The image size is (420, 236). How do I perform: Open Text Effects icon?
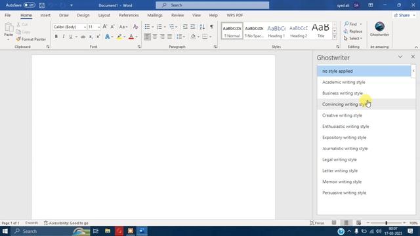point(107,37)
